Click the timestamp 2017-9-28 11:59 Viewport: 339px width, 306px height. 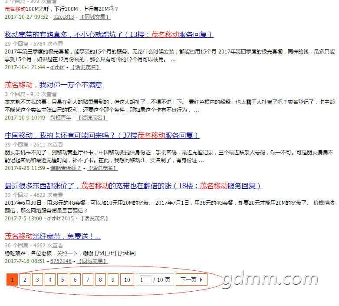click(25, 168)
